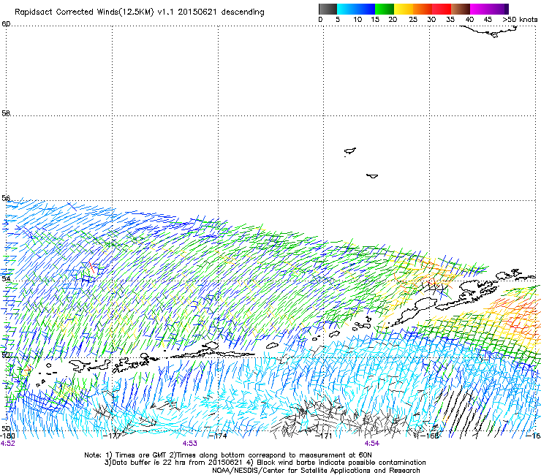The width and height of the screenshot is (541, 475).
Task: Select the orange 25–30 knots legend color
Action: 423,9
